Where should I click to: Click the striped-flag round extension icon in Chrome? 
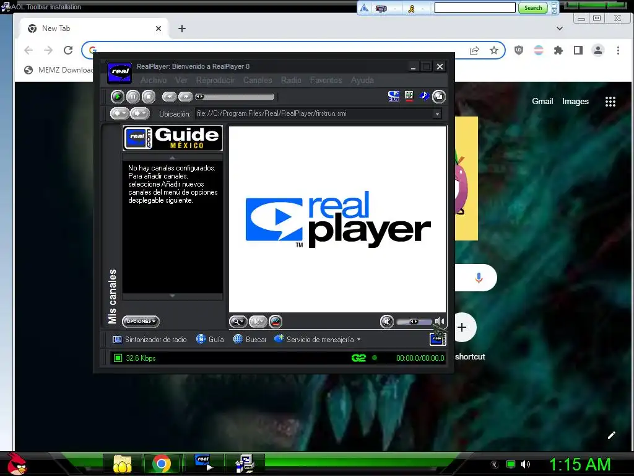point(539,50)
